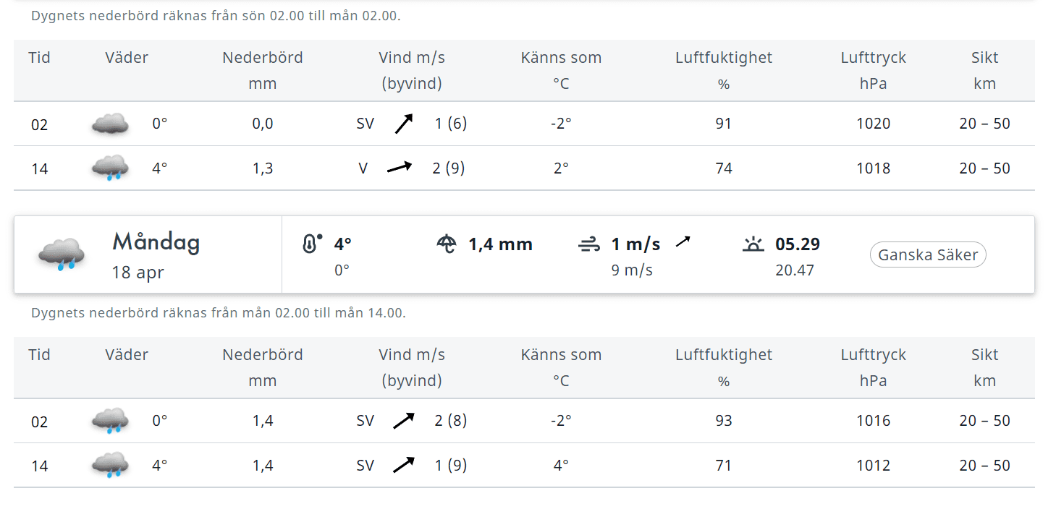This screenshot has width=1056, height=522.
Task: Click the Ganska Säker certainty badge
Action: pos(927,254)
